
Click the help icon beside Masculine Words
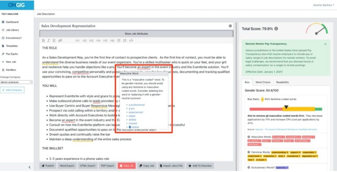249,137
